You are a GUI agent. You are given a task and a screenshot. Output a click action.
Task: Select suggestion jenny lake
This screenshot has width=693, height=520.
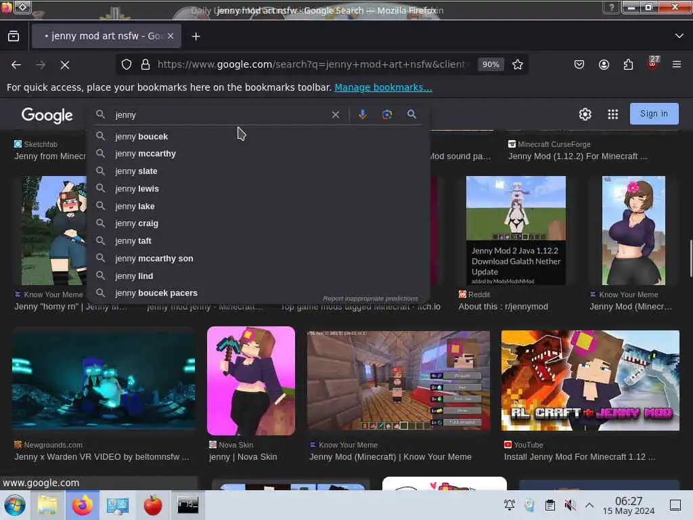259,207
